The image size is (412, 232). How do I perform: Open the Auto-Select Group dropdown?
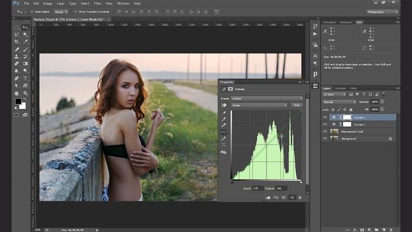61,12
